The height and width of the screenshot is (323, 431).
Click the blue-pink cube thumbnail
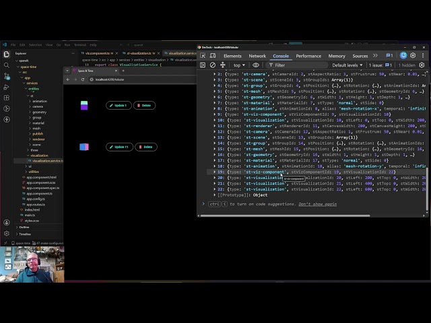click(x=84, y=147)
